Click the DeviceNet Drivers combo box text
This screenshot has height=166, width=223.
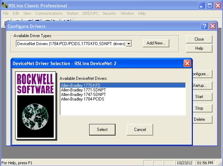tap(71, 43)
